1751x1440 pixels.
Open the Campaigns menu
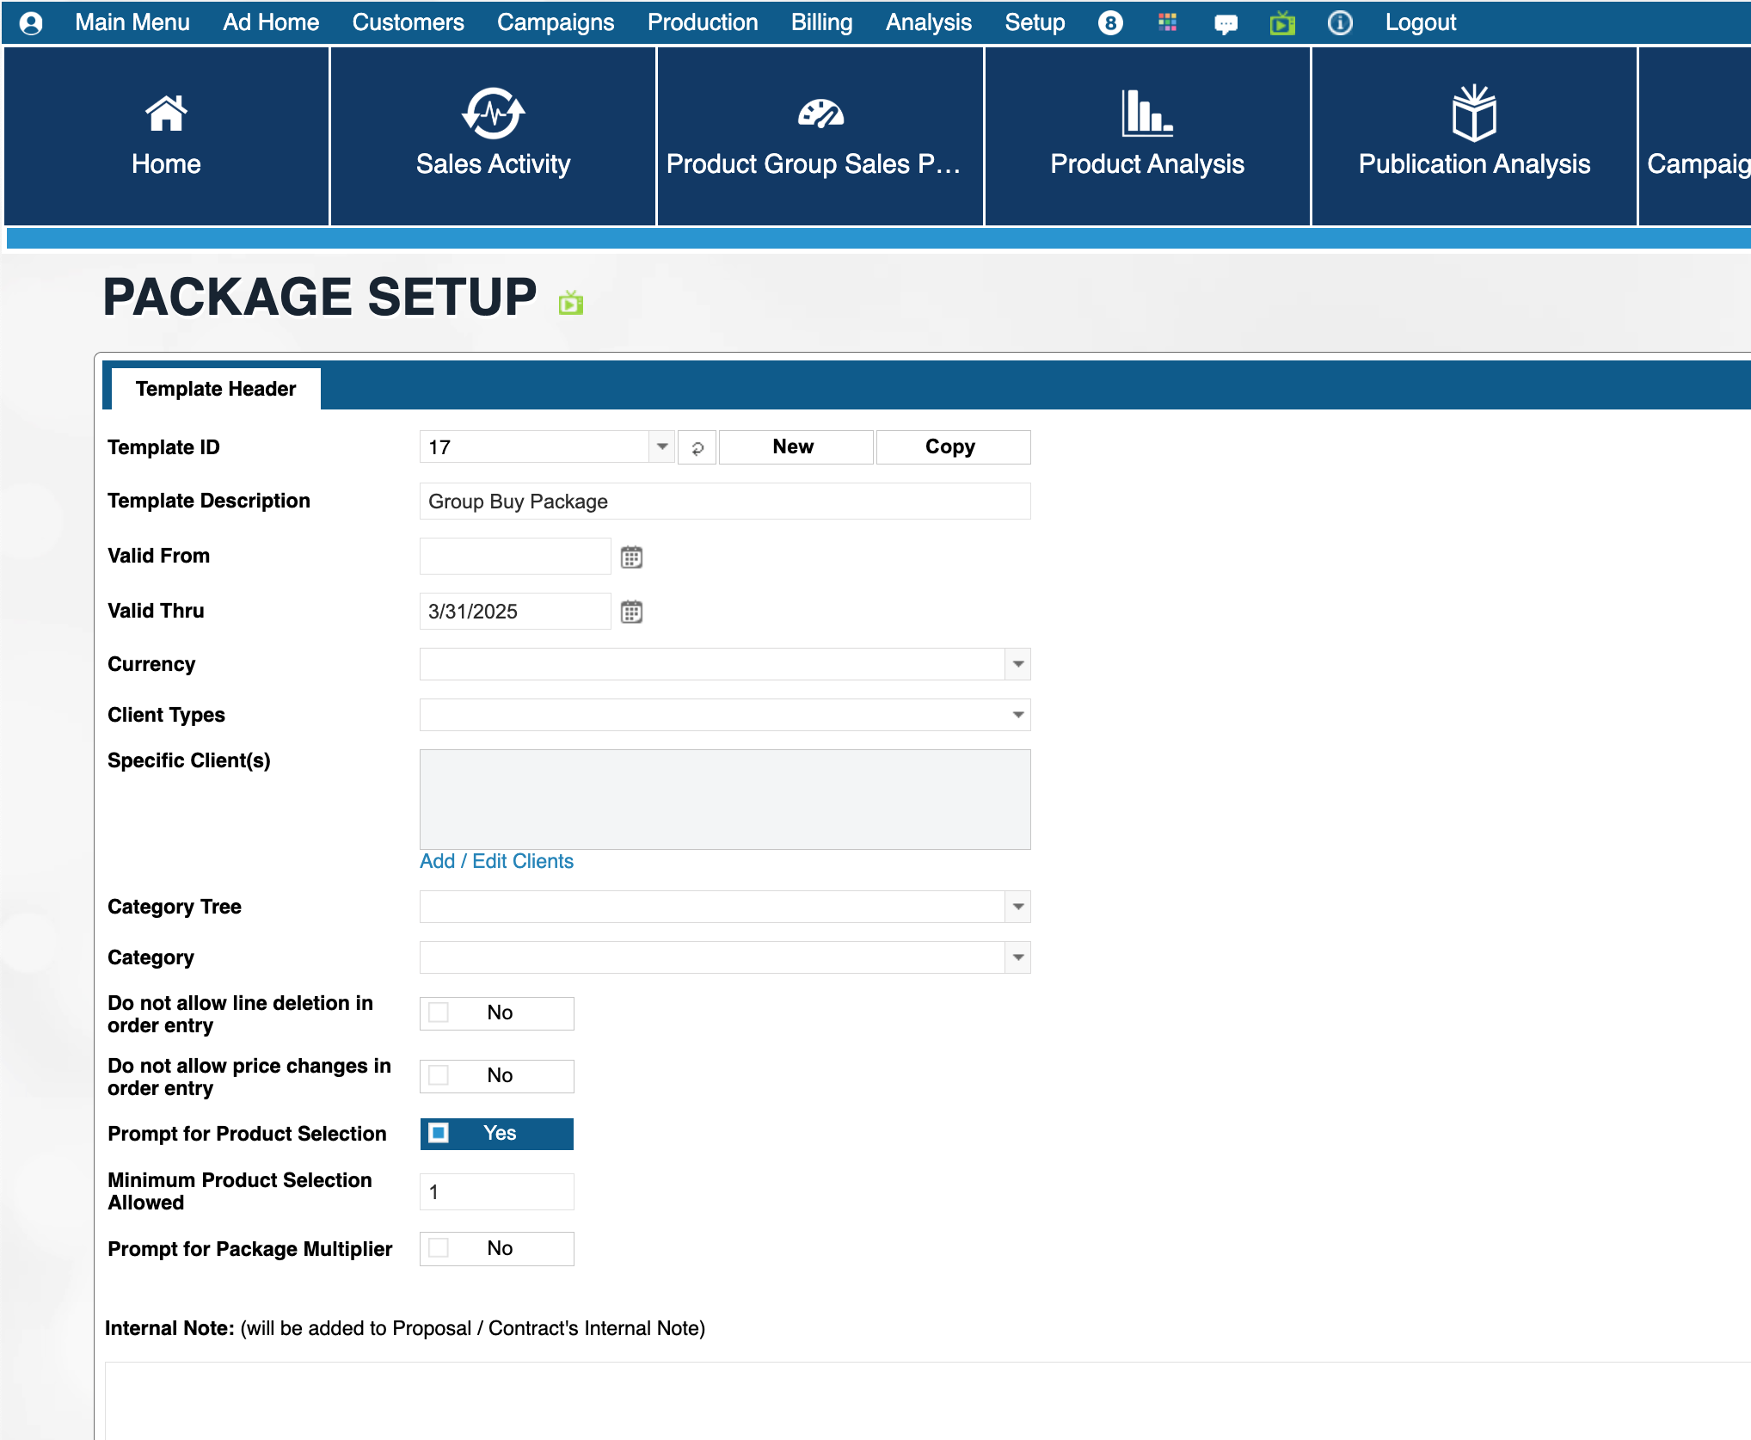click(x=556, y=23)
